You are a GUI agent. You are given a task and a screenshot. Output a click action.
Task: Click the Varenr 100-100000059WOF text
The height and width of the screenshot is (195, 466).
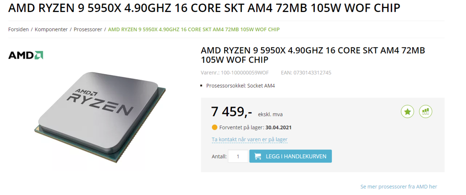click(235, 73)
